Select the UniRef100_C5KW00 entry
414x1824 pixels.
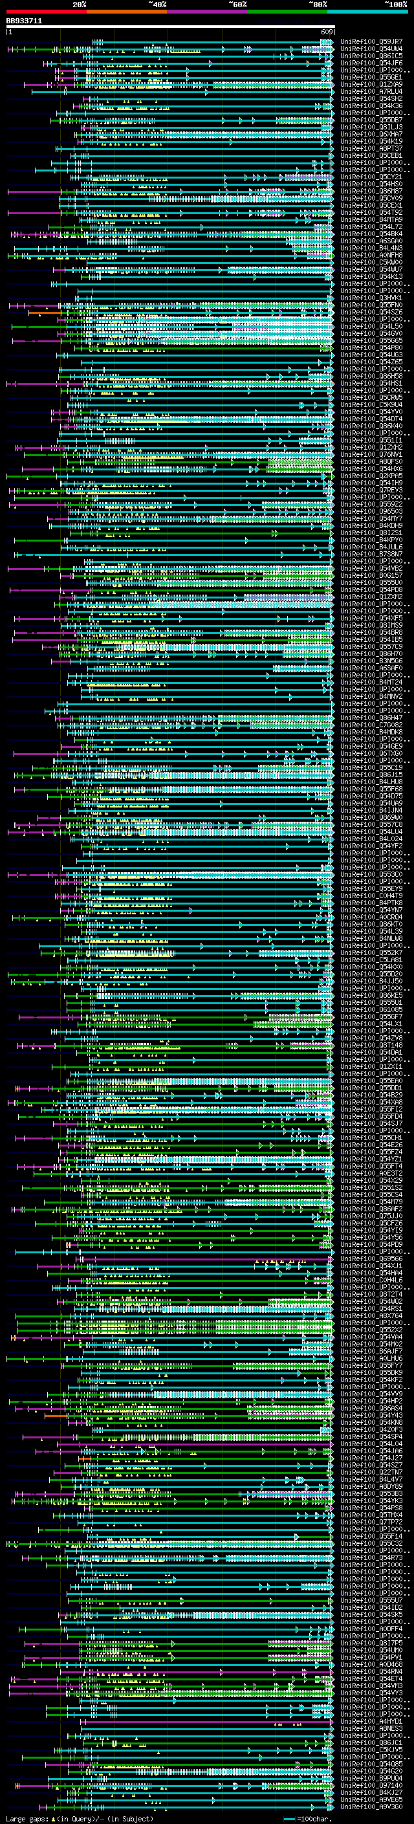[371, 262]
